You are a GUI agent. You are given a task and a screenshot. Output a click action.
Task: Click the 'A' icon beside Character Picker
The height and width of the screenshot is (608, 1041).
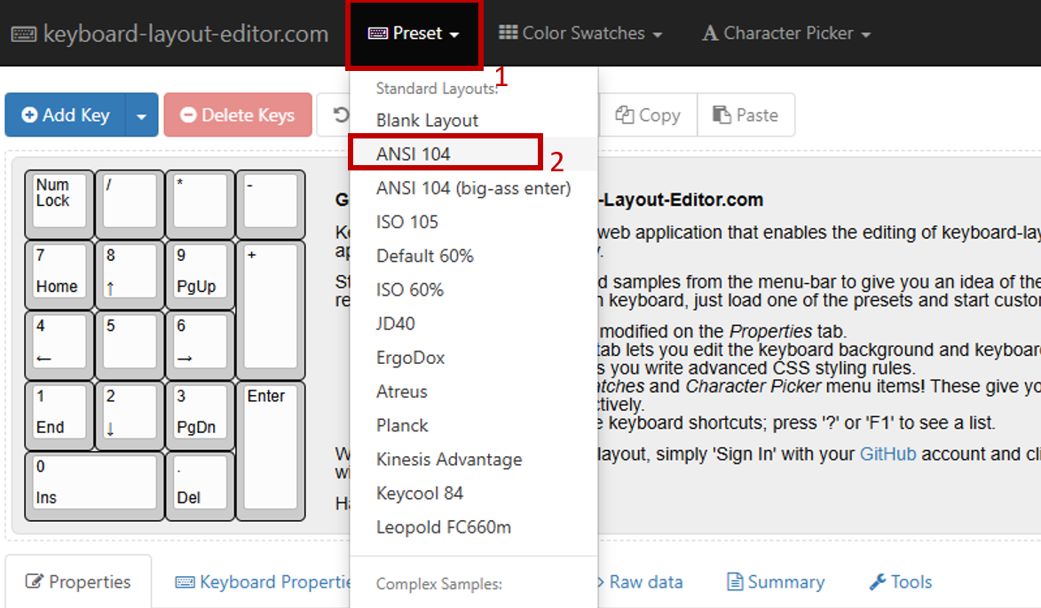tap(710, 33)
